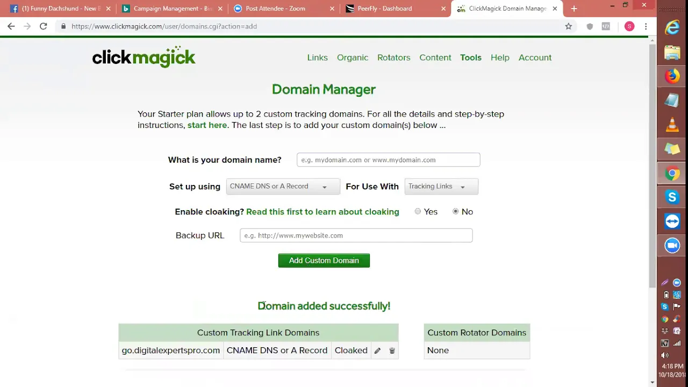Open TeamViewer from the taskbar
The width and height of the screenshot is (688, 387).
point(672,221)
